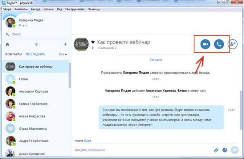Image resolution: width=244 pixels, height=159 pixels.
Task: Open the emoticon picker
Action: [x=225, y=150]
